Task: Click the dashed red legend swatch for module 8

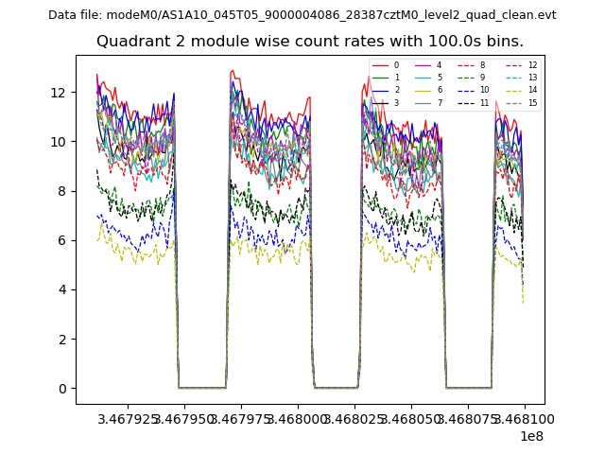Action: point(465,65)
